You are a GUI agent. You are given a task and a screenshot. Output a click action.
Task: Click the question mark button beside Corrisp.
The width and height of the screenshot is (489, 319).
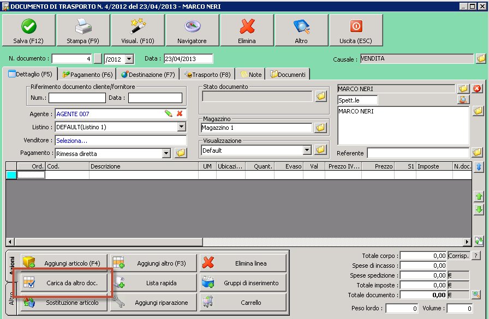476,256
